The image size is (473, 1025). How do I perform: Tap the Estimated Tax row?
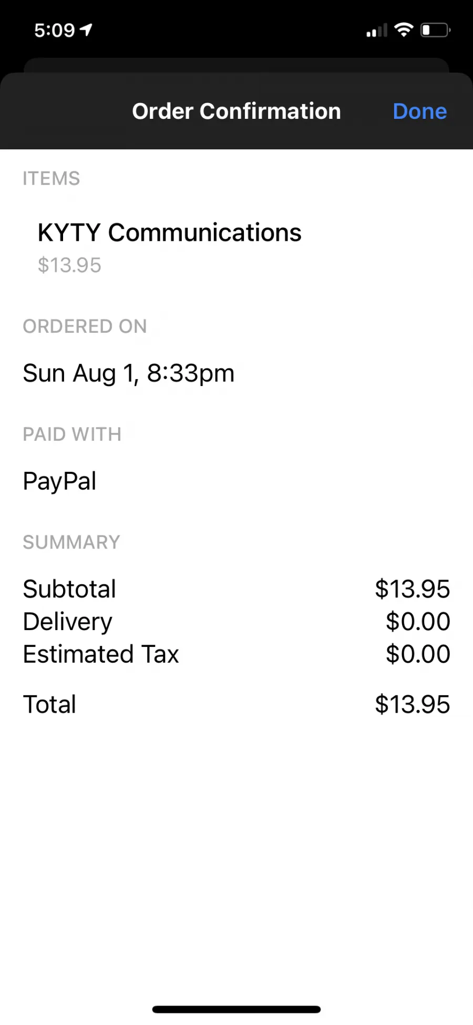pyautogui.click(x=236, y=654)
